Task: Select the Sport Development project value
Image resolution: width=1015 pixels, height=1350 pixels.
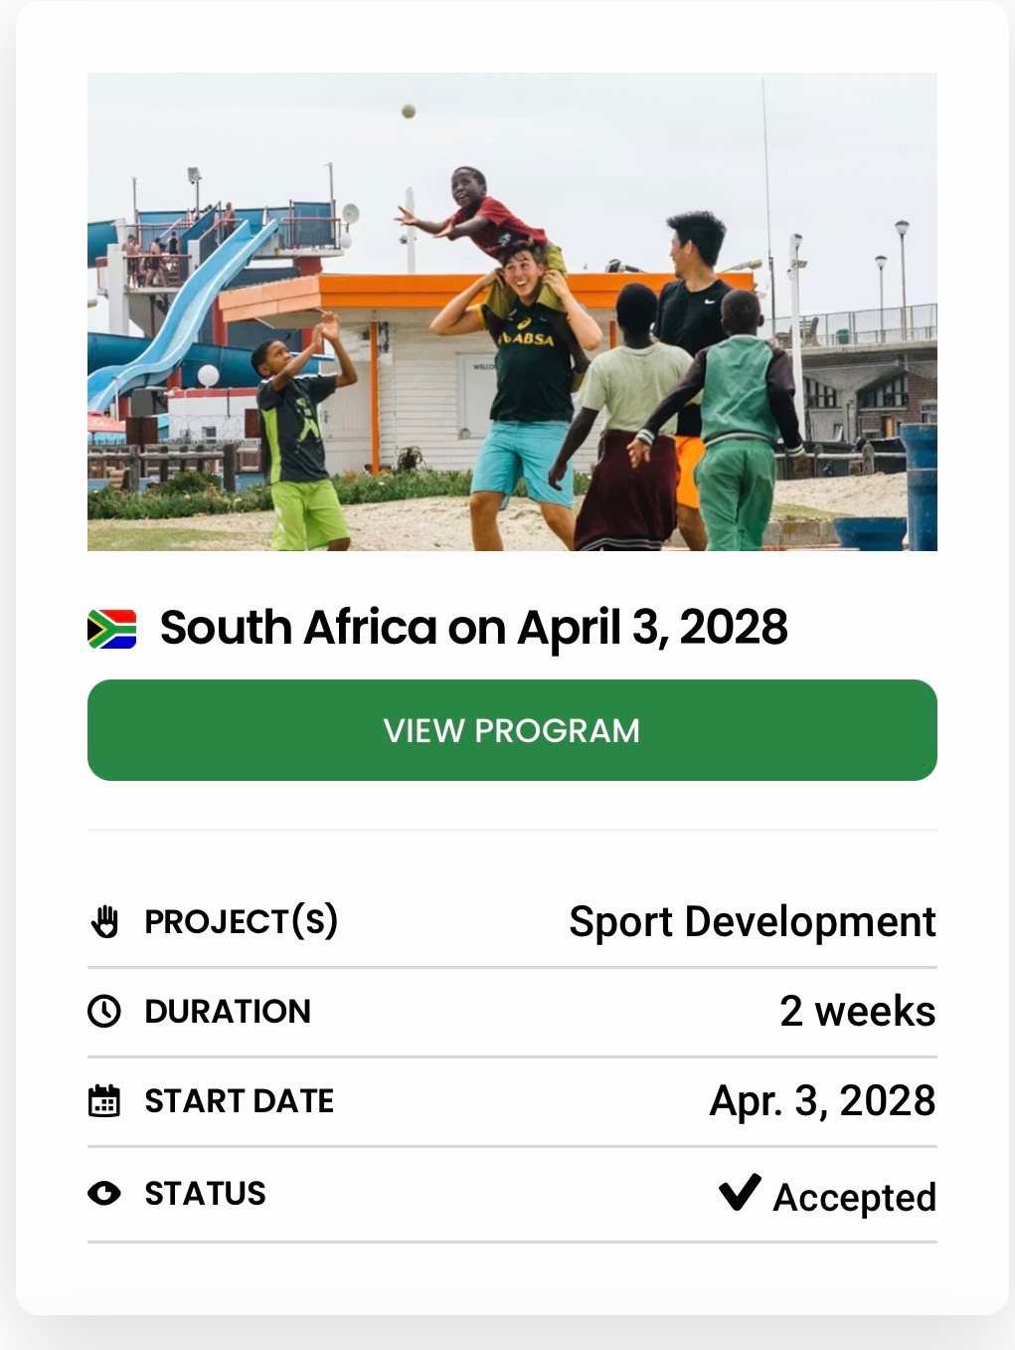Action: 752,922
